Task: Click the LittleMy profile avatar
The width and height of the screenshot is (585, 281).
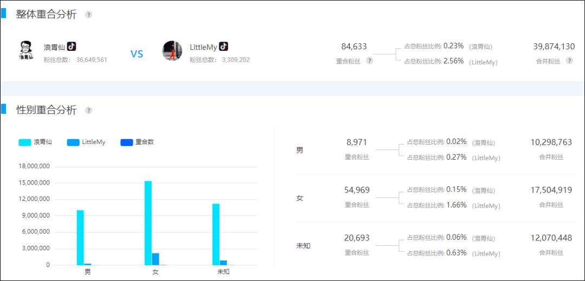Action: tap(172, 50)
